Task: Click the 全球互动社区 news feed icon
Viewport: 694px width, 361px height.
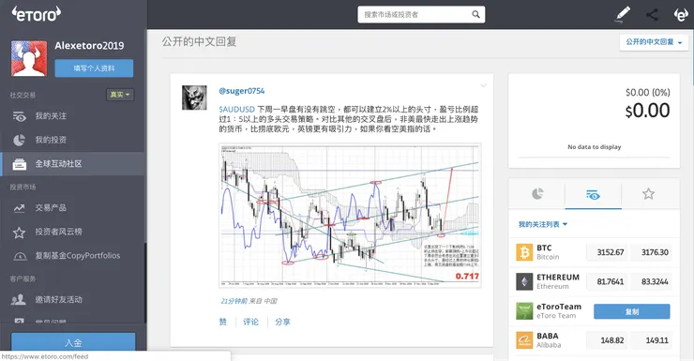Action: click(19, 164)
